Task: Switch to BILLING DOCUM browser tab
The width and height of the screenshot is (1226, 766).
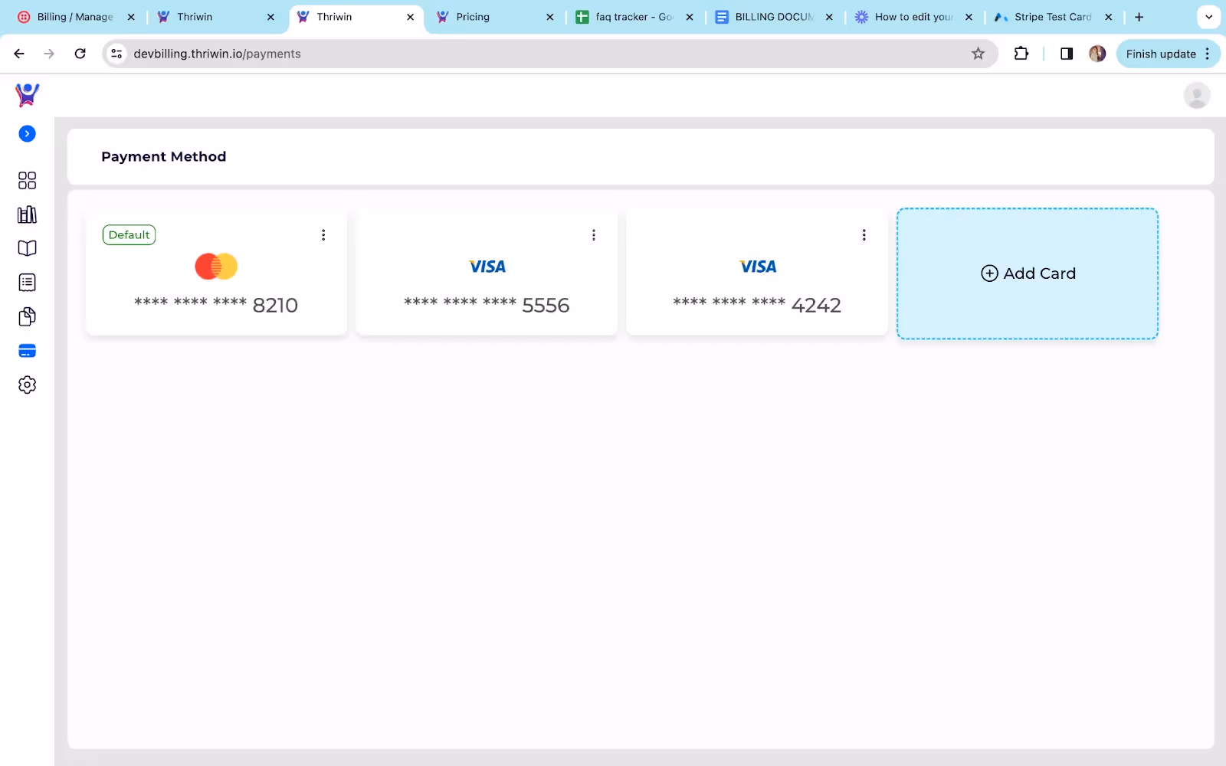Action: click(x=774, y=17)
